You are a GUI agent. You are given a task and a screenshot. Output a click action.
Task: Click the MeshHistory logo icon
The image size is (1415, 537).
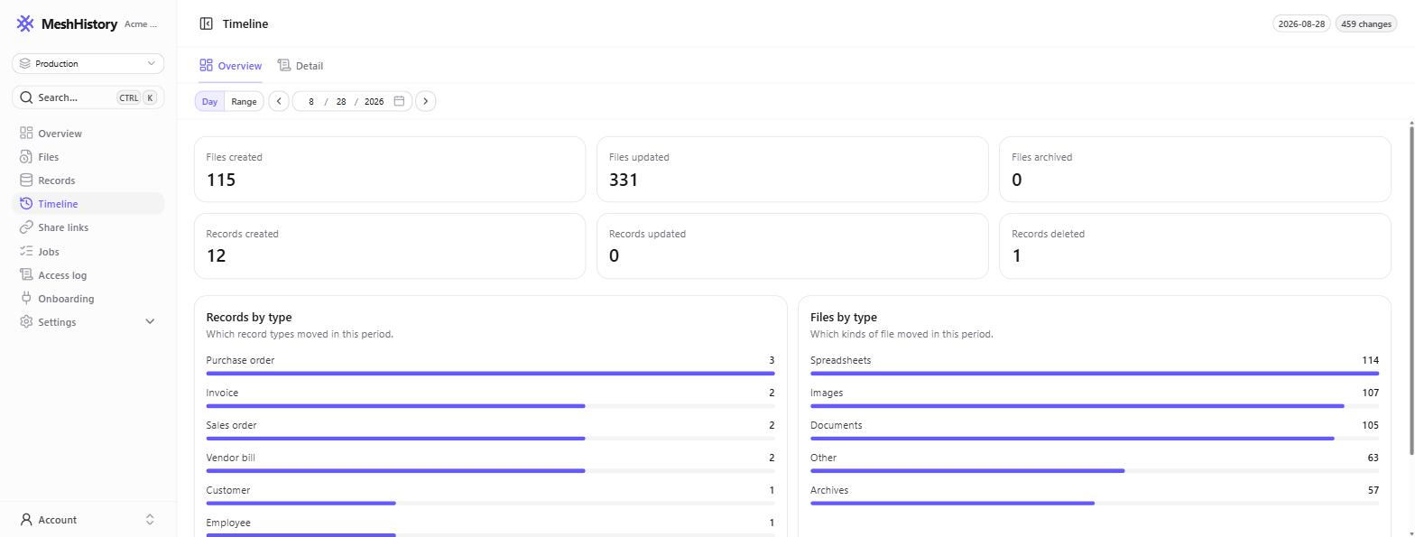25,23
